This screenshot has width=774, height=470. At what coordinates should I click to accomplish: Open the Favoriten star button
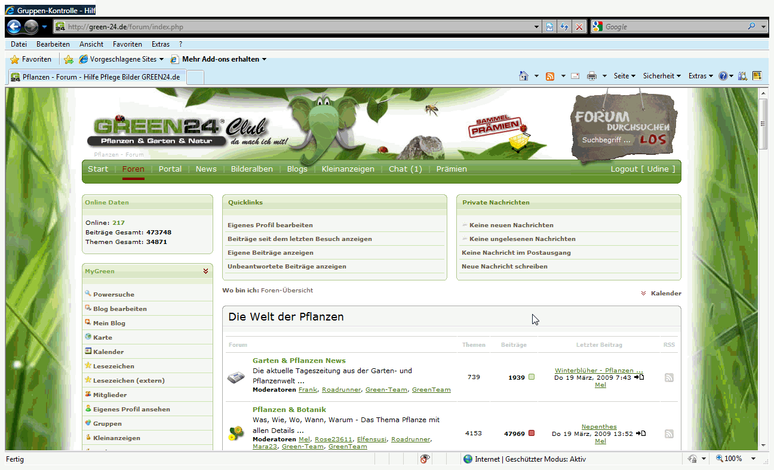click(31, 59)
